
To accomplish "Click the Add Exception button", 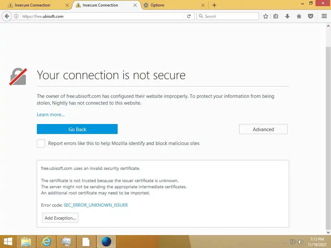I will [x=60, y=218].
